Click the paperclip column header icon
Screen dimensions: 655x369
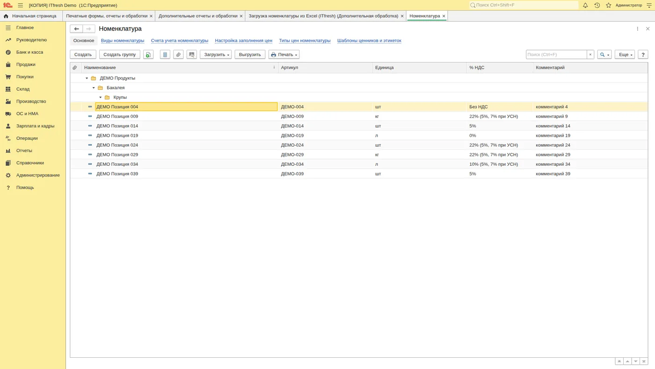click(75, 68)
